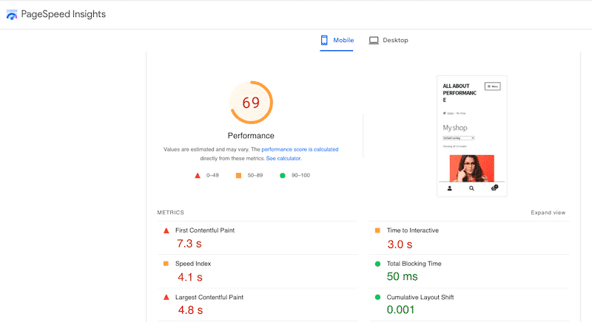Click the orange square 50–89 legend icon
The height and width of the screenshot is (322, 592).
(238, 176)
